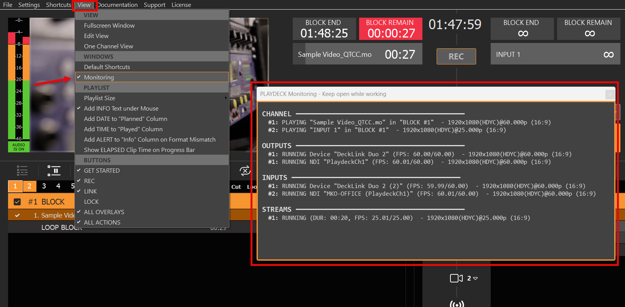Click the STREAMS #1 RUNNING line
Image resolution: width=625 pixels, height=307 pixels.
tap(399, 218)
